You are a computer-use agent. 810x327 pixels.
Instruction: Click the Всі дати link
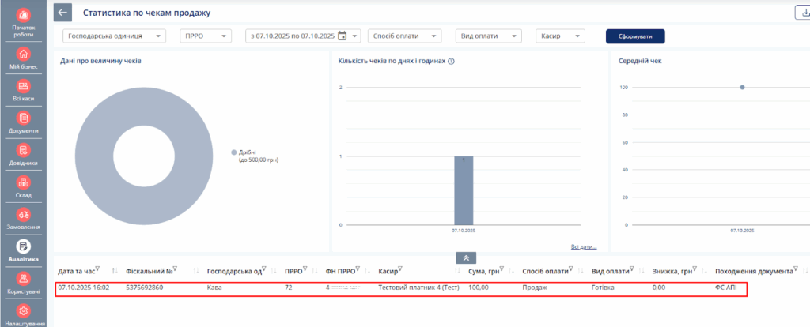coord(583,246)
